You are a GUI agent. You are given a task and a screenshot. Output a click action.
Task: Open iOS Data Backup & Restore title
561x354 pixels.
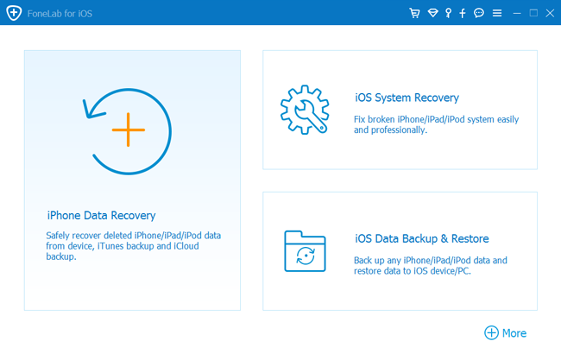tap(421, 239)
